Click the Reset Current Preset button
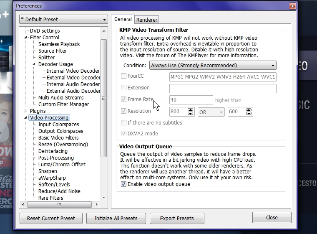The height and width of the screenshot is (234, 317). [51, 218]
